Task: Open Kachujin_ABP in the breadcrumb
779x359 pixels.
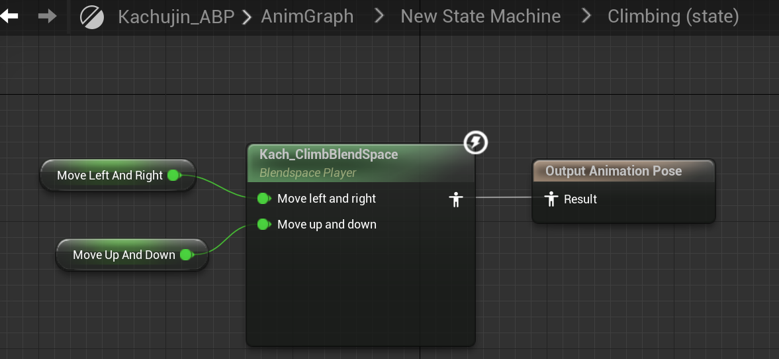Action: point(176,17)
